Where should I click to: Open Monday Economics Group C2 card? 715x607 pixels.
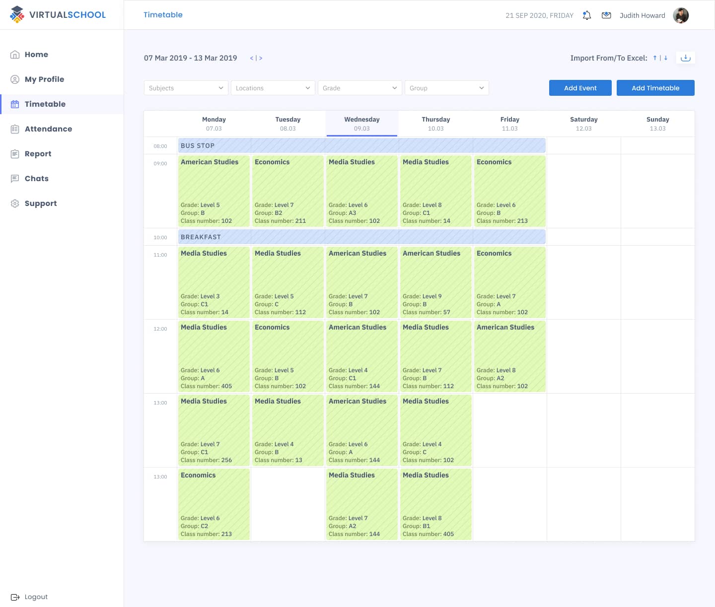214,504
